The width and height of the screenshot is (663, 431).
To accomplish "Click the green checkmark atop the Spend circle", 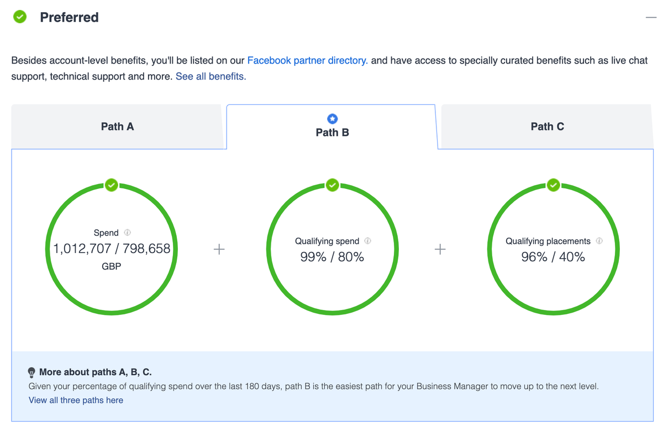I will [x=112, y=185].
